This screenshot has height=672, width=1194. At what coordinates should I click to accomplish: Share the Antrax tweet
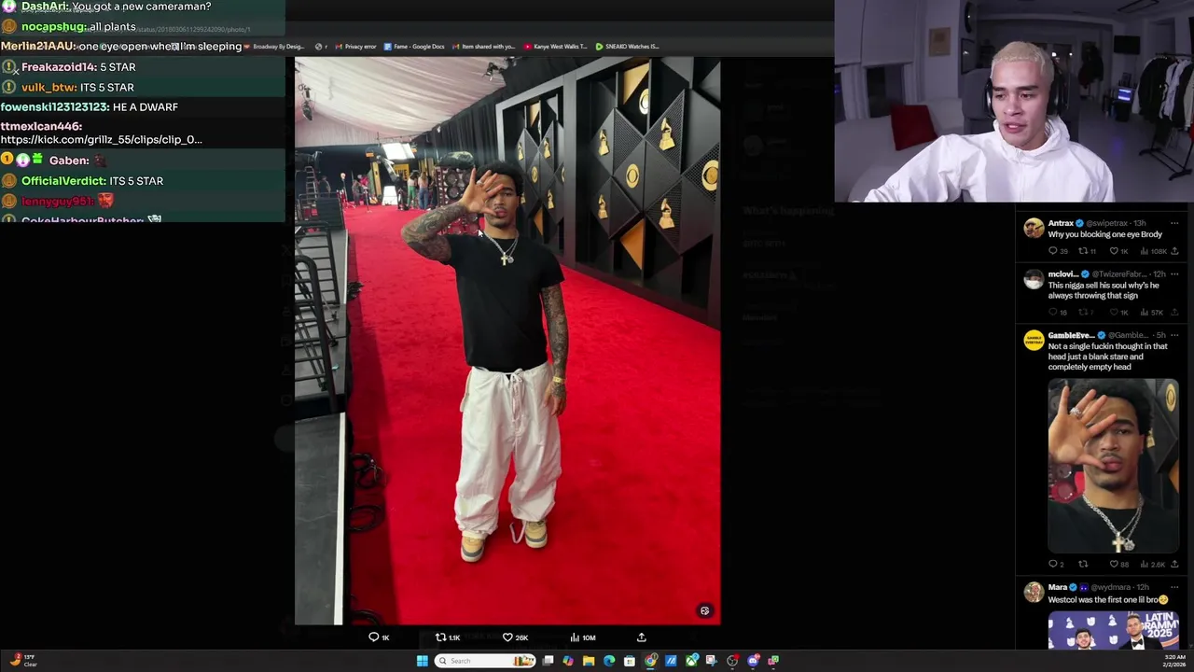pos(1173,251)
